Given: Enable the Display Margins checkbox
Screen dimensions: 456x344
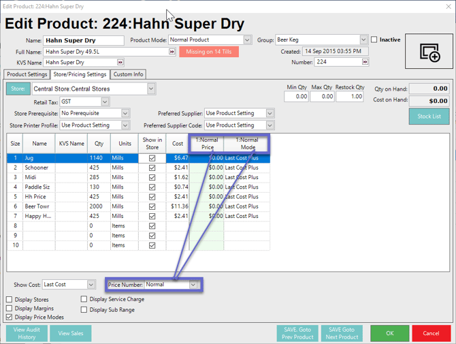Looking at the screenshot, I should coord(10,309).
